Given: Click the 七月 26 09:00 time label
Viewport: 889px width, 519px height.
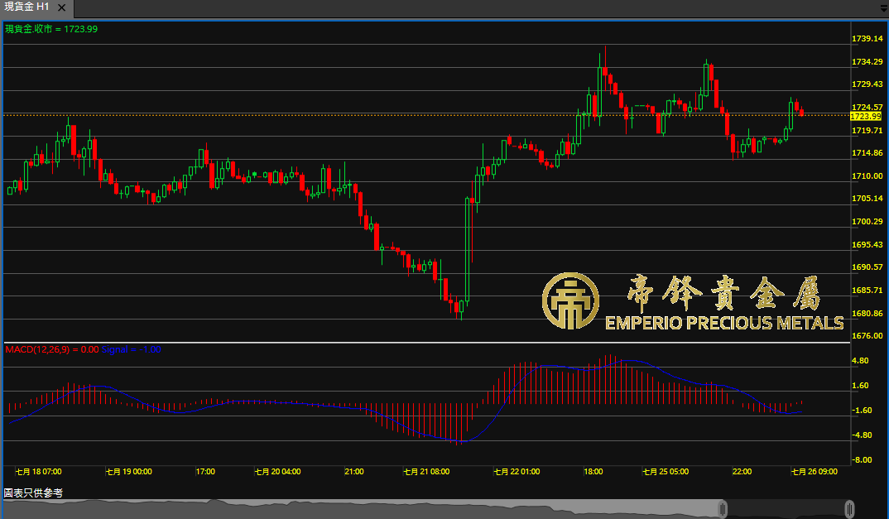Looking at the screenshot, I should [x=813, y=471].
